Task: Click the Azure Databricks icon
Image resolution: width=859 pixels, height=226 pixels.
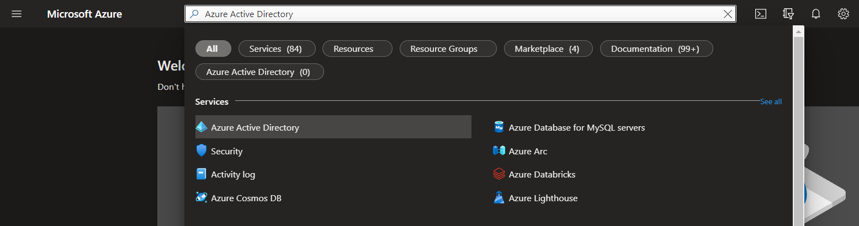Action: pyautogui.click(x=499, y=174)
